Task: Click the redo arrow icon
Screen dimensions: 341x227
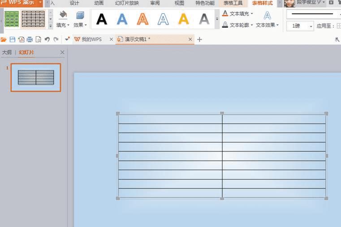Action: (x=56, y=39)
